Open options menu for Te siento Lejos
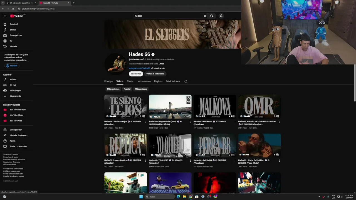 click(145, 122)
